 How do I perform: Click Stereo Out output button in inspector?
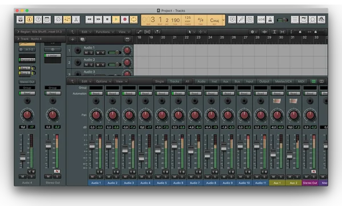27,82
